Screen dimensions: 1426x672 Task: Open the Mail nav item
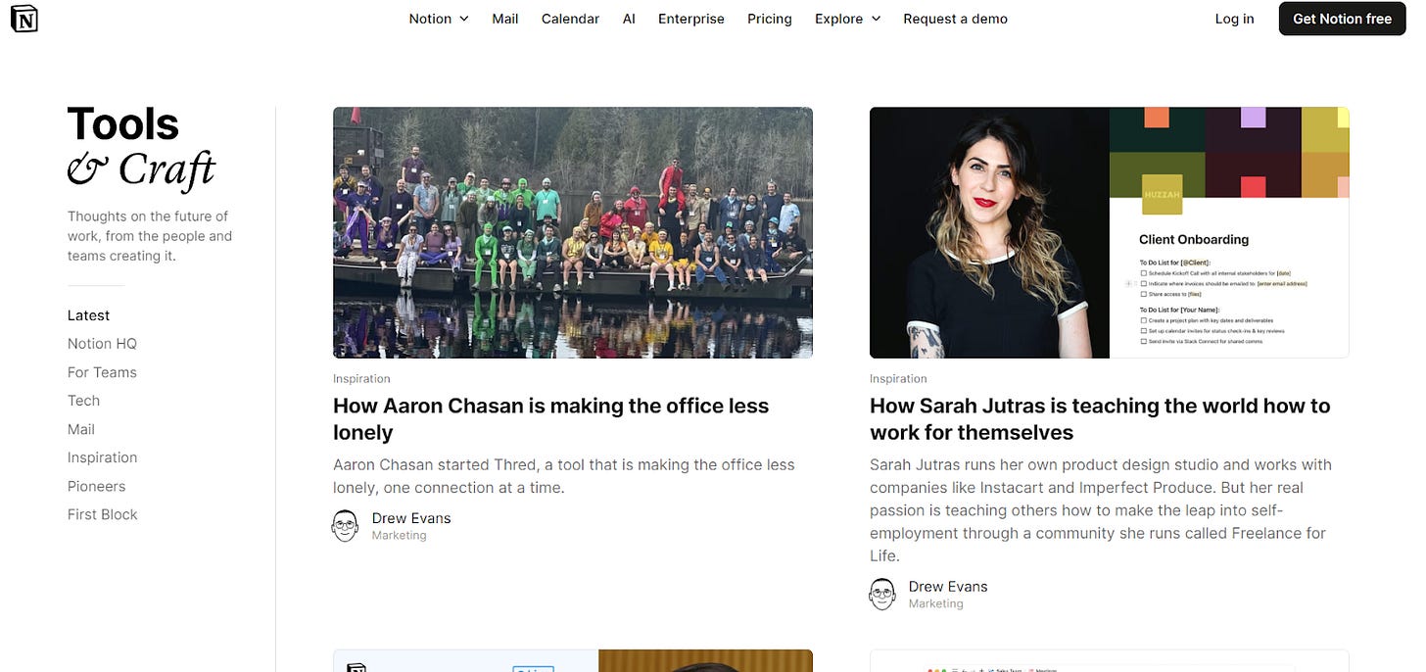pos(505,19)
